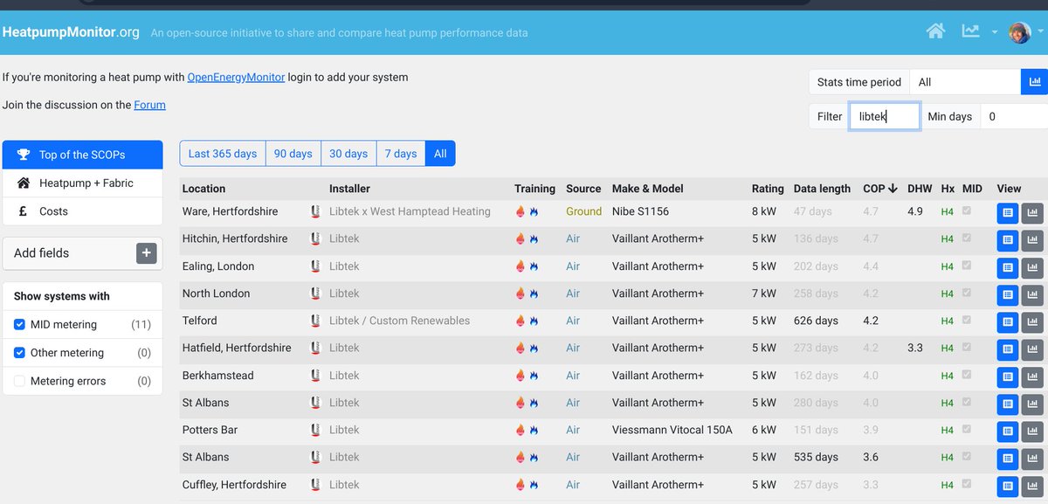Switch to 30 days tab
1048x504 pixels.
pos(348,154)
